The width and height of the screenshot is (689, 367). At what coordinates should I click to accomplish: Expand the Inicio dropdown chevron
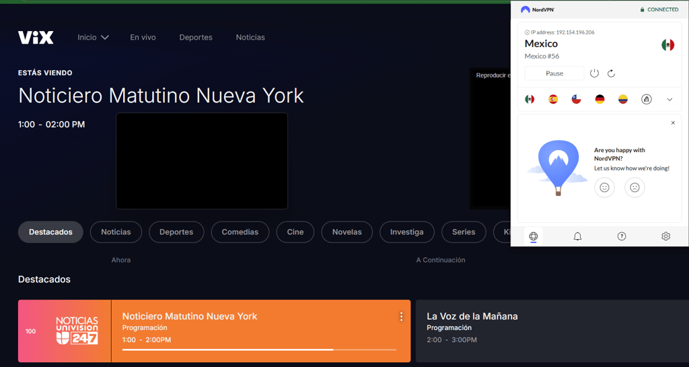[x=104, y=37]
